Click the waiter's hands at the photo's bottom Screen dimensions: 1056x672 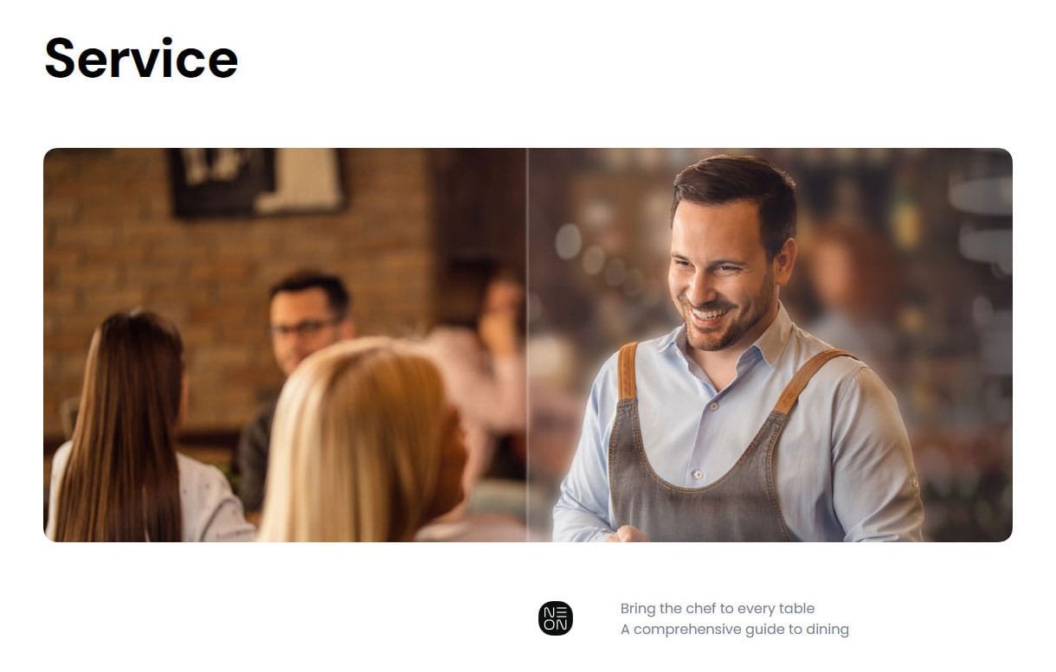[x=627, y=534]
